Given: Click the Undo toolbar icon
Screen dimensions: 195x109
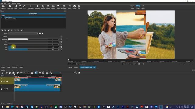Looking at the screenshot, I should click(20, 7).
